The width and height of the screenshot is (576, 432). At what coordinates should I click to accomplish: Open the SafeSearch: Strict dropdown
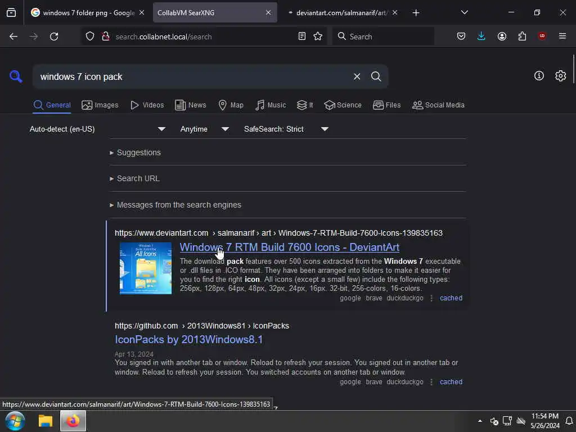[286, 129]
